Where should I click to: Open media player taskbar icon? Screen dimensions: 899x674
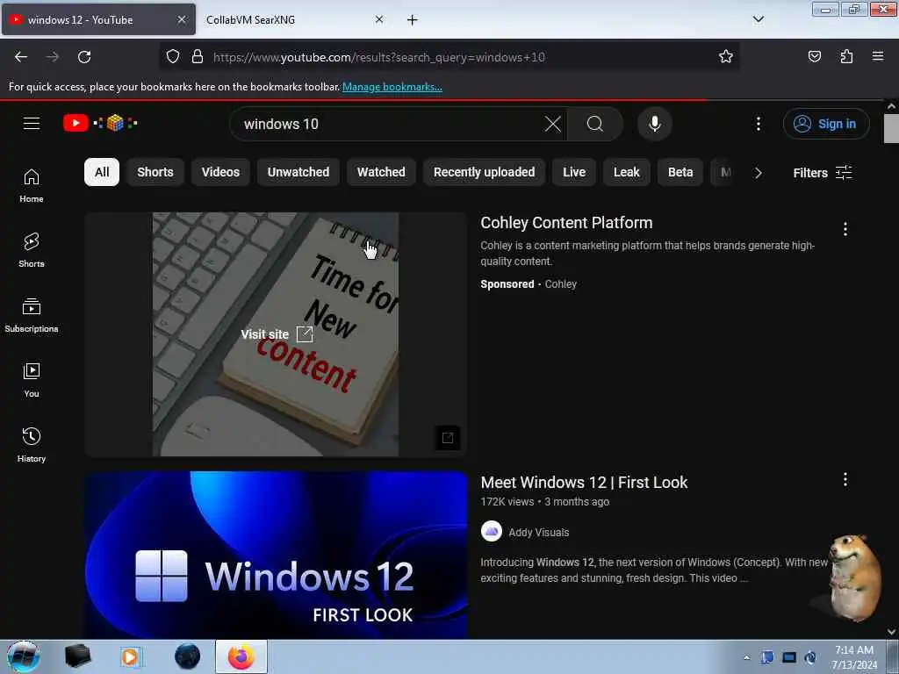(x=131, y=656)
